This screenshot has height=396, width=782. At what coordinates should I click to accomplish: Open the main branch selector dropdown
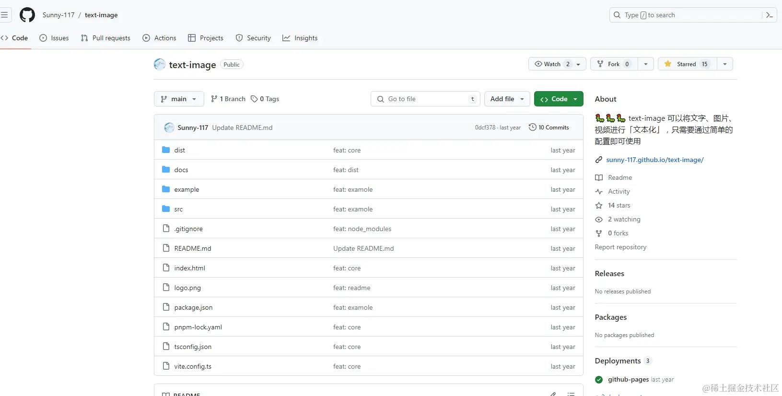pos(179,99)
